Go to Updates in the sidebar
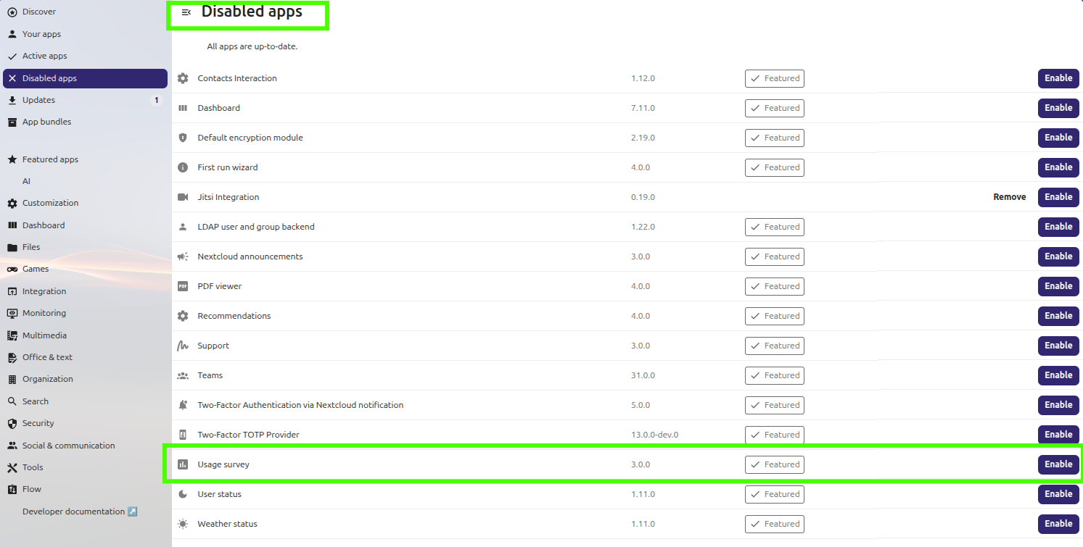Viewport: 1083px width, 547px height. (x=38, y=100)
